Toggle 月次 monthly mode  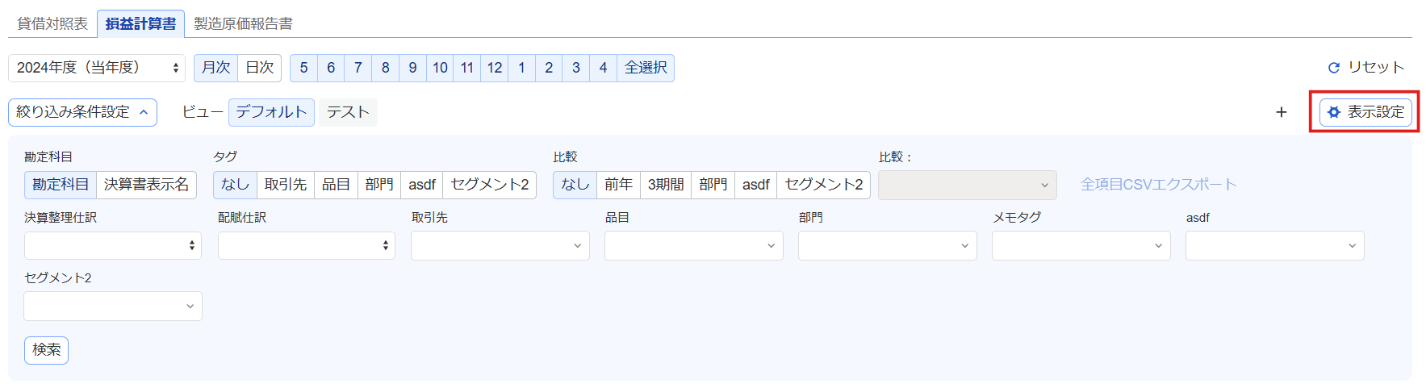click(215, 68)
